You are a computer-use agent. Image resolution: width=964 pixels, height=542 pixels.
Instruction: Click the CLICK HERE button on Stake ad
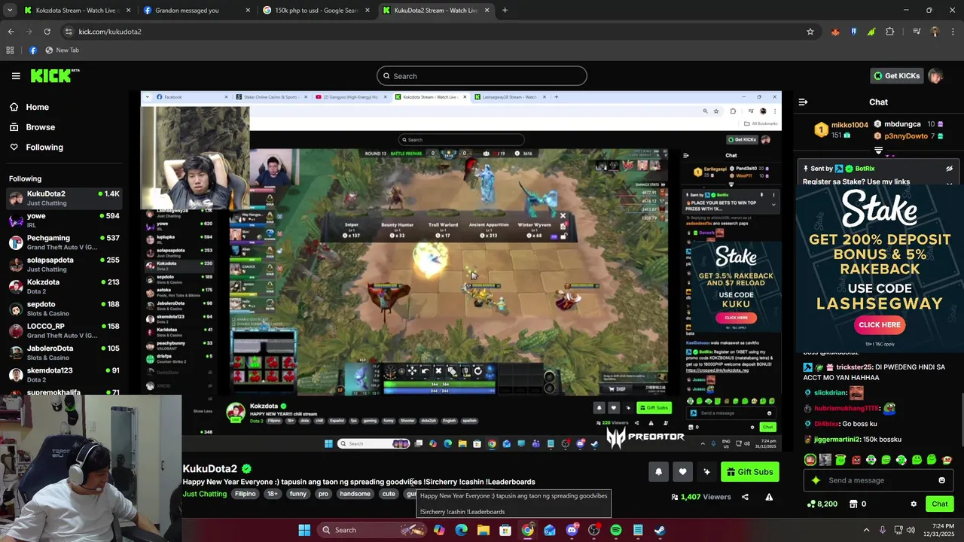pyautogui.click(x=880, y=325)
